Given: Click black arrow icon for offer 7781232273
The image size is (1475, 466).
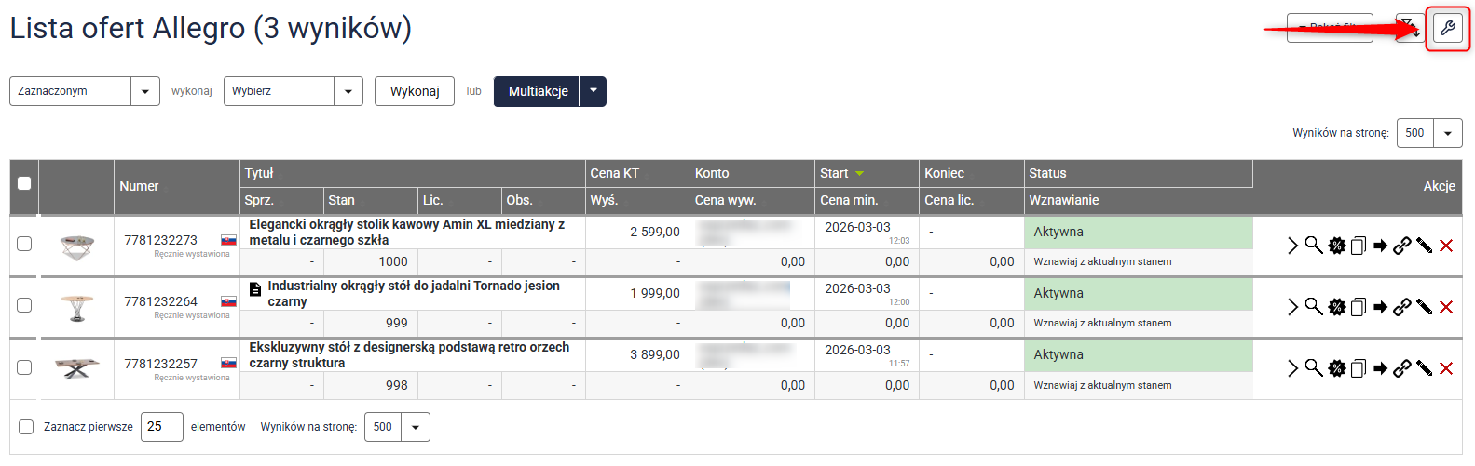Looking at the screenshot, I should tap(1380, 246).
